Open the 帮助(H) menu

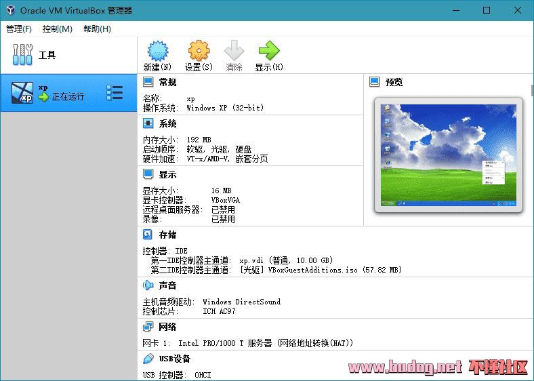point(97,29)
